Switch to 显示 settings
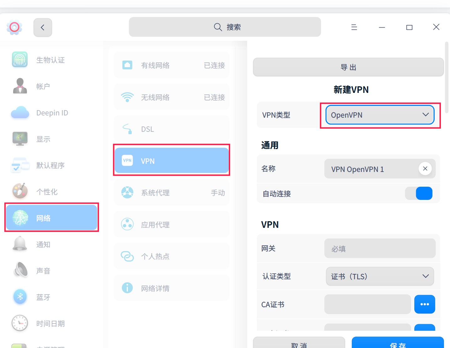 pos(52,139)
